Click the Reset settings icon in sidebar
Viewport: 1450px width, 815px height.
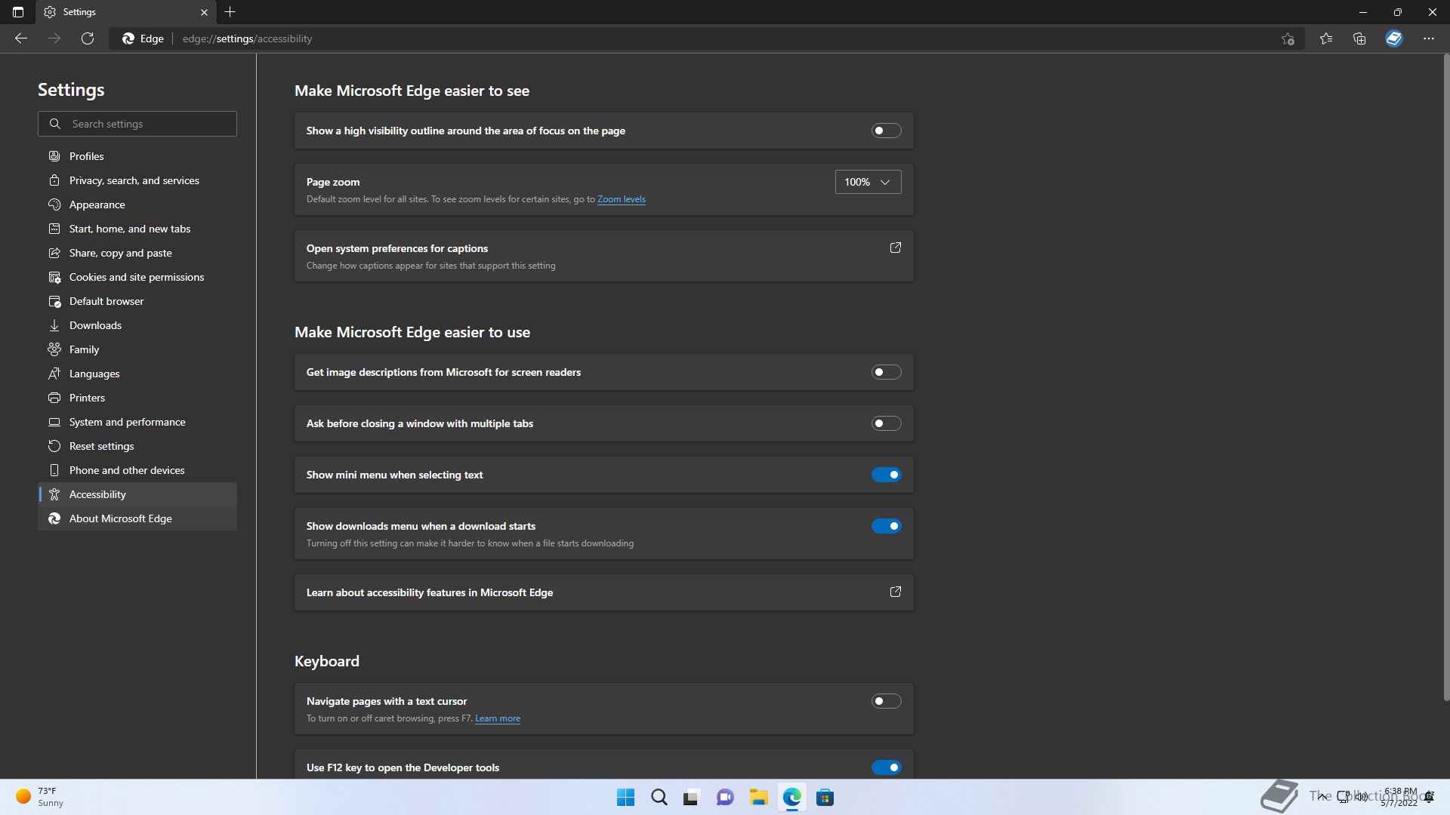pyautogui.click(x=54, y=446)
